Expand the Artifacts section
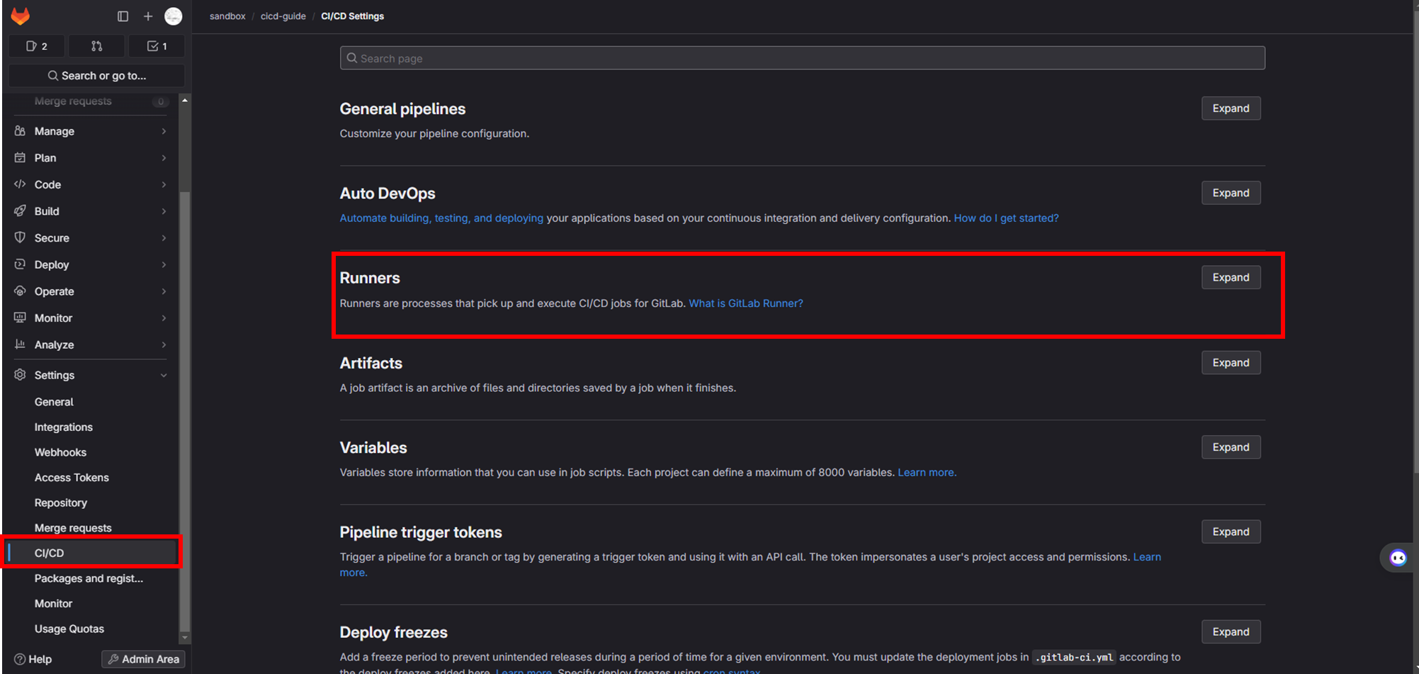 pyautogui.click(x=1231, y=362)
